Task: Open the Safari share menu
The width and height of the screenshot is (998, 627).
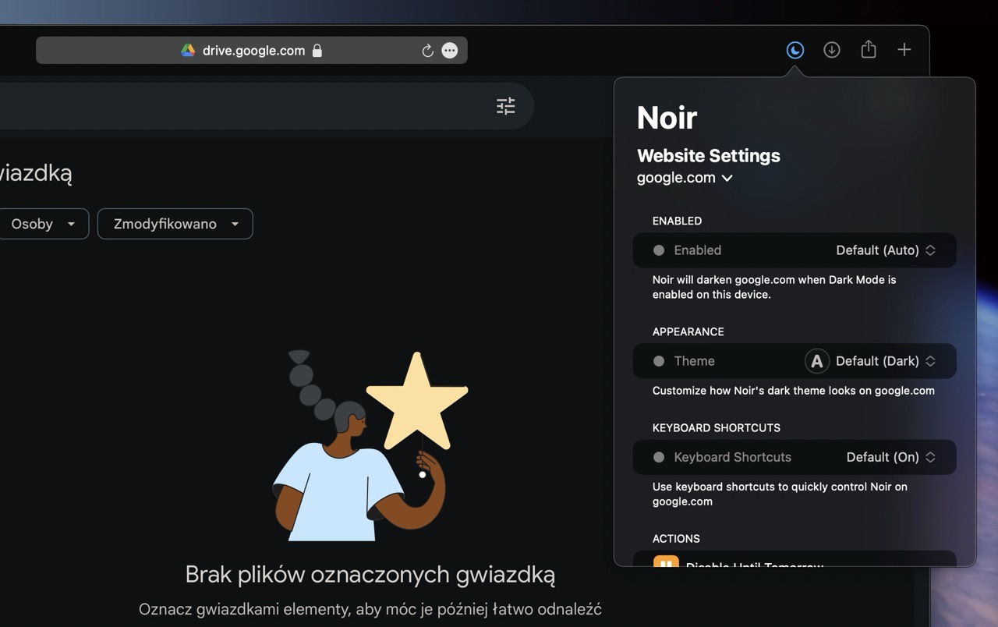Action: [869, 49]
